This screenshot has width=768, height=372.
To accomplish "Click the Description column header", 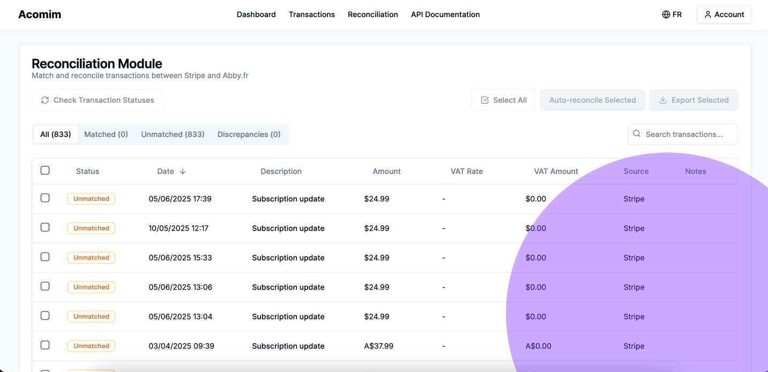I will 281,171.
